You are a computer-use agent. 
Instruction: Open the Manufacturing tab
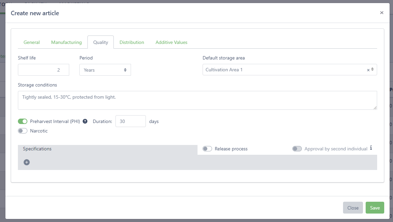tap(67, 42)
